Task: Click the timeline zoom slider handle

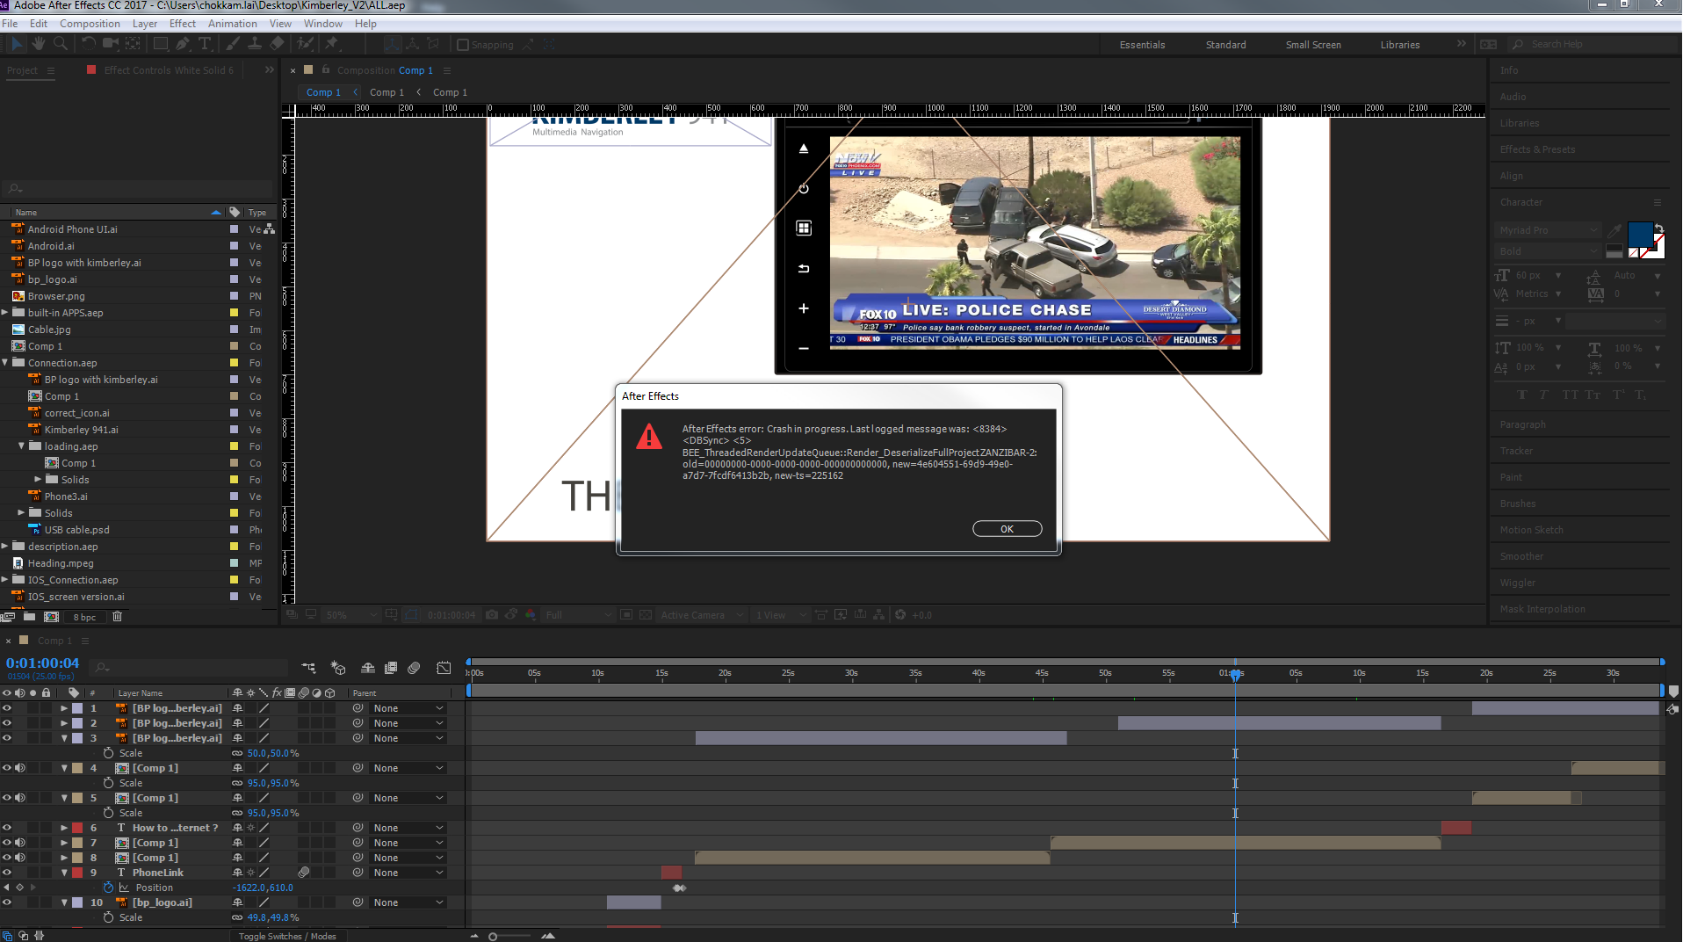Action: pyautogui.click(x=493, y=937)
